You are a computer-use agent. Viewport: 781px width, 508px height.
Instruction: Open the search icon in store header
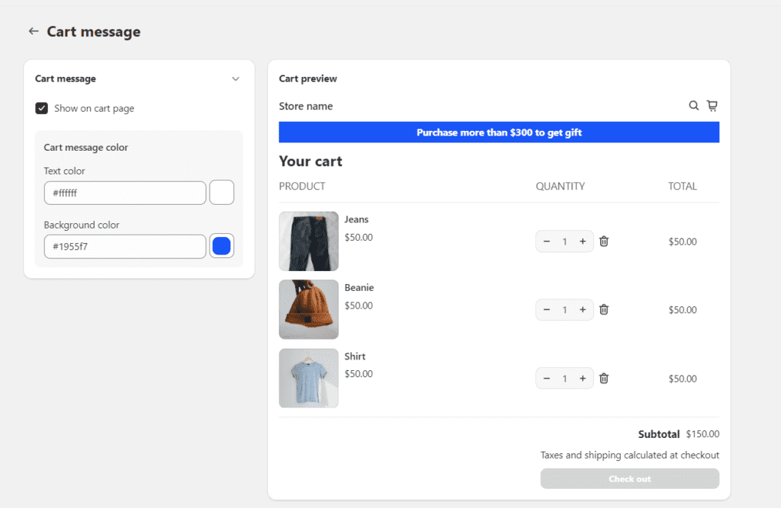click(x=693, y=106)
